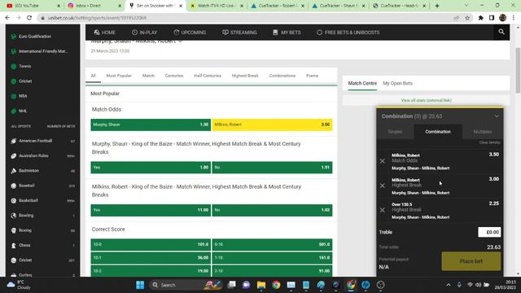Viewport: 521px width, 293px height.
Task: Open Baseball in the sports list
Action: [x=42, y=186]
